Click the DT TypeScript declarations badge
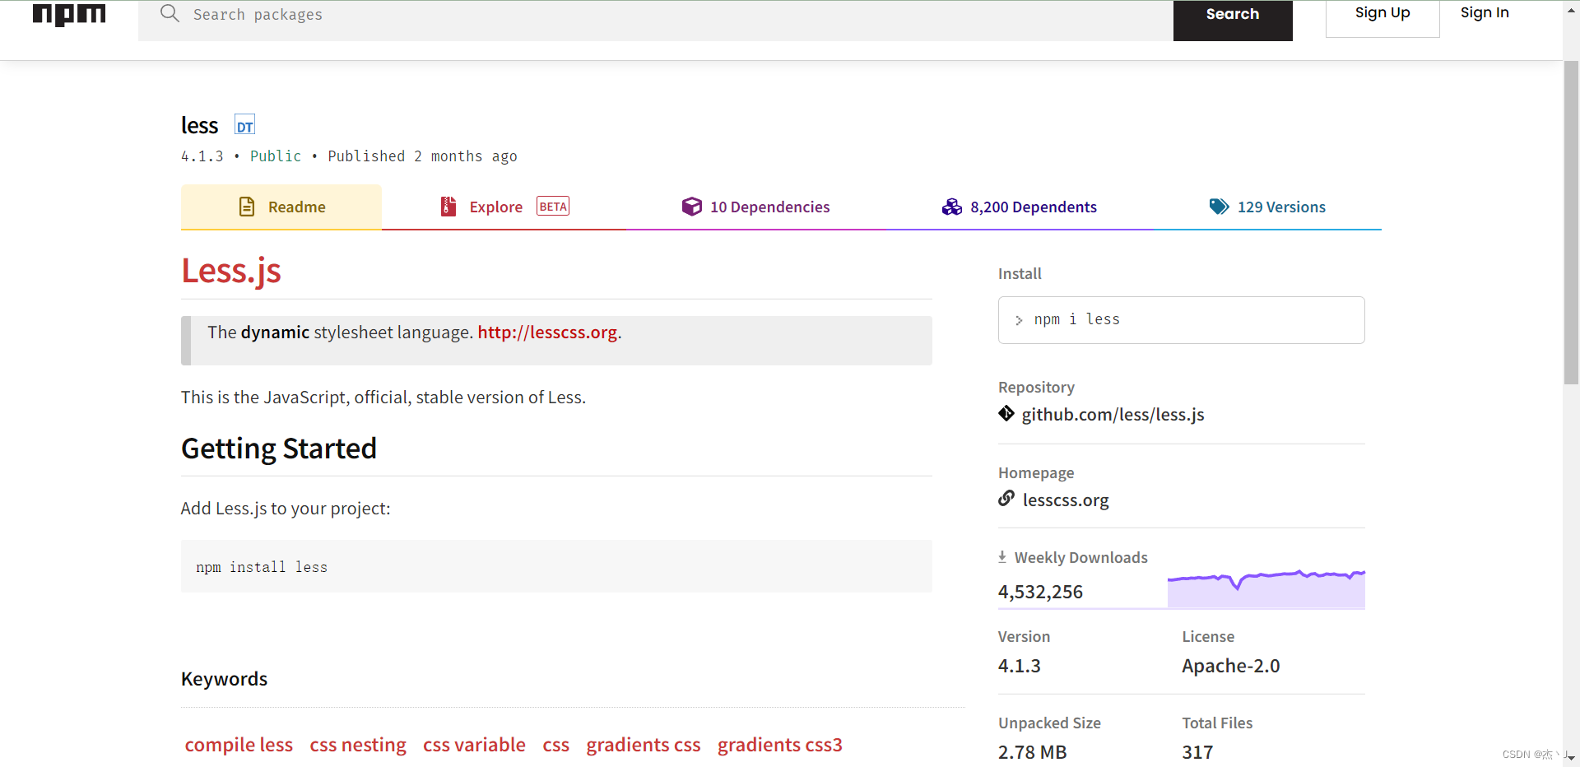1580x767 pixels. 244,125
